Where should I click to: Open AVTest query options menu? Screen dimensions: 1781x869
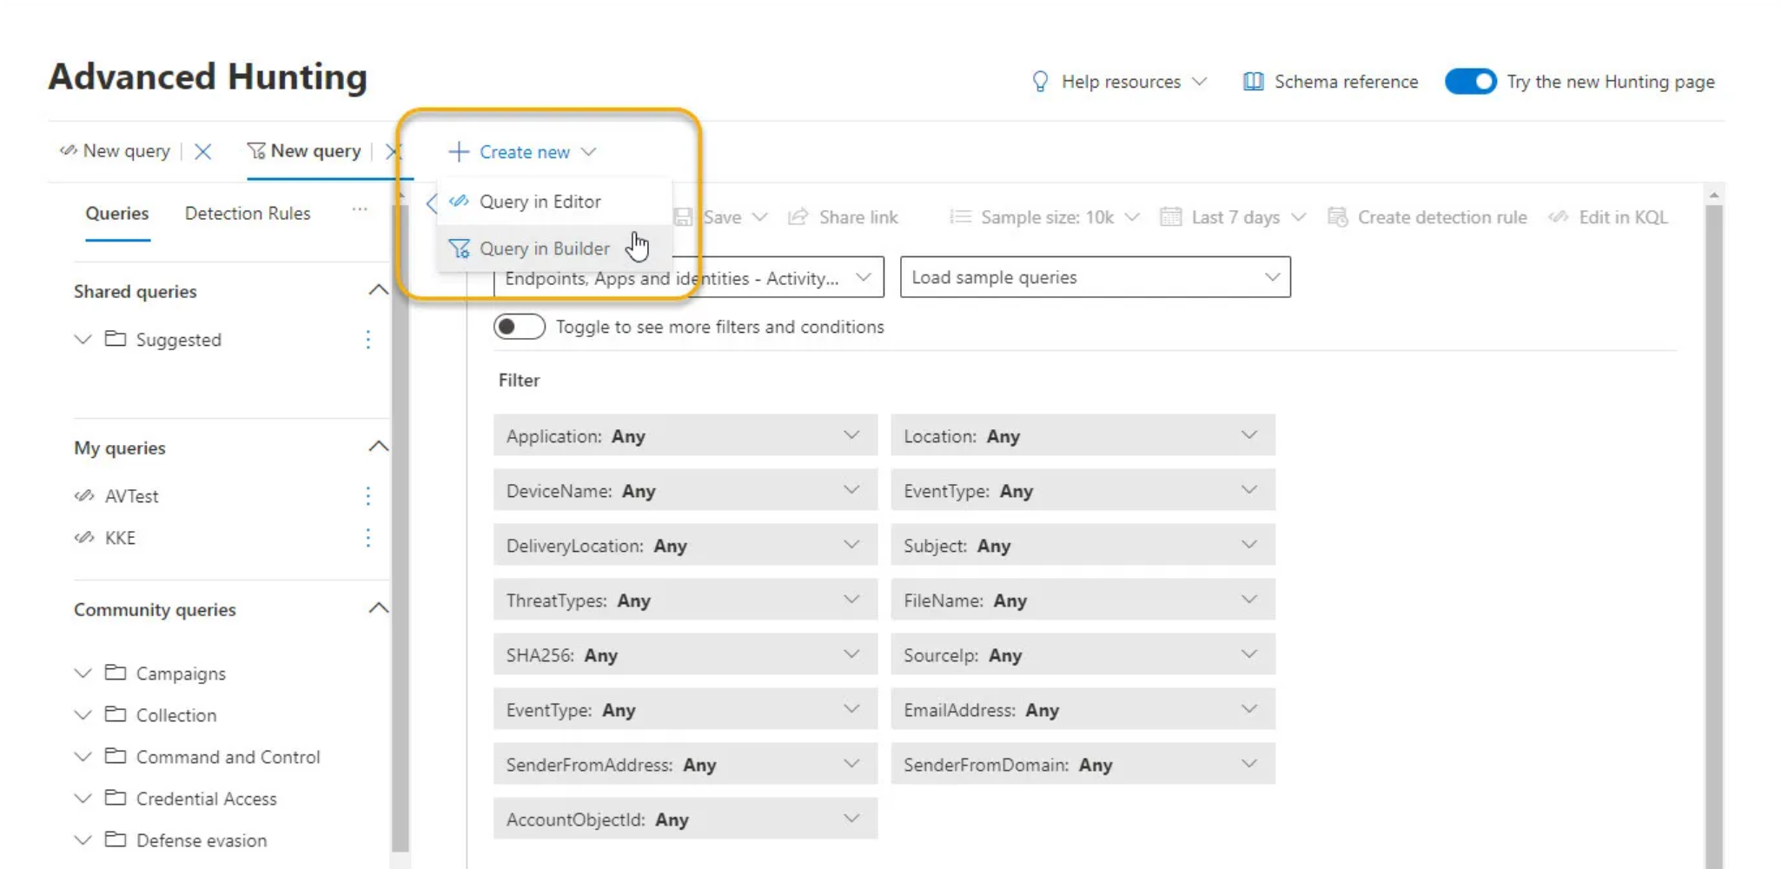coord(368,495)
